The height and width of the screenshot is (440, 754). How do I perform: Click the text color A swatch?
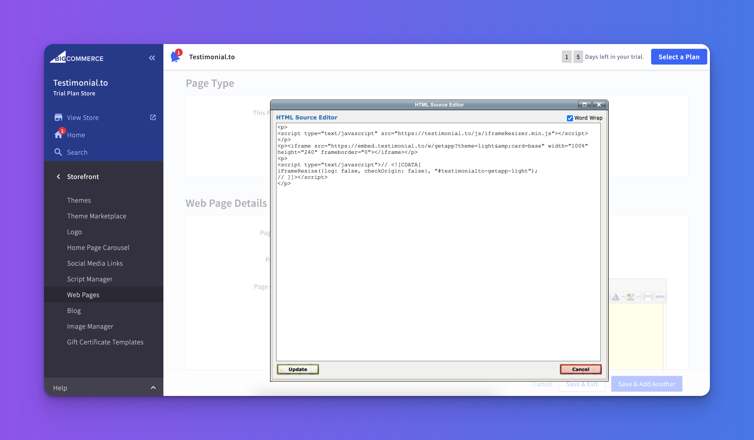tap(616, 297)
